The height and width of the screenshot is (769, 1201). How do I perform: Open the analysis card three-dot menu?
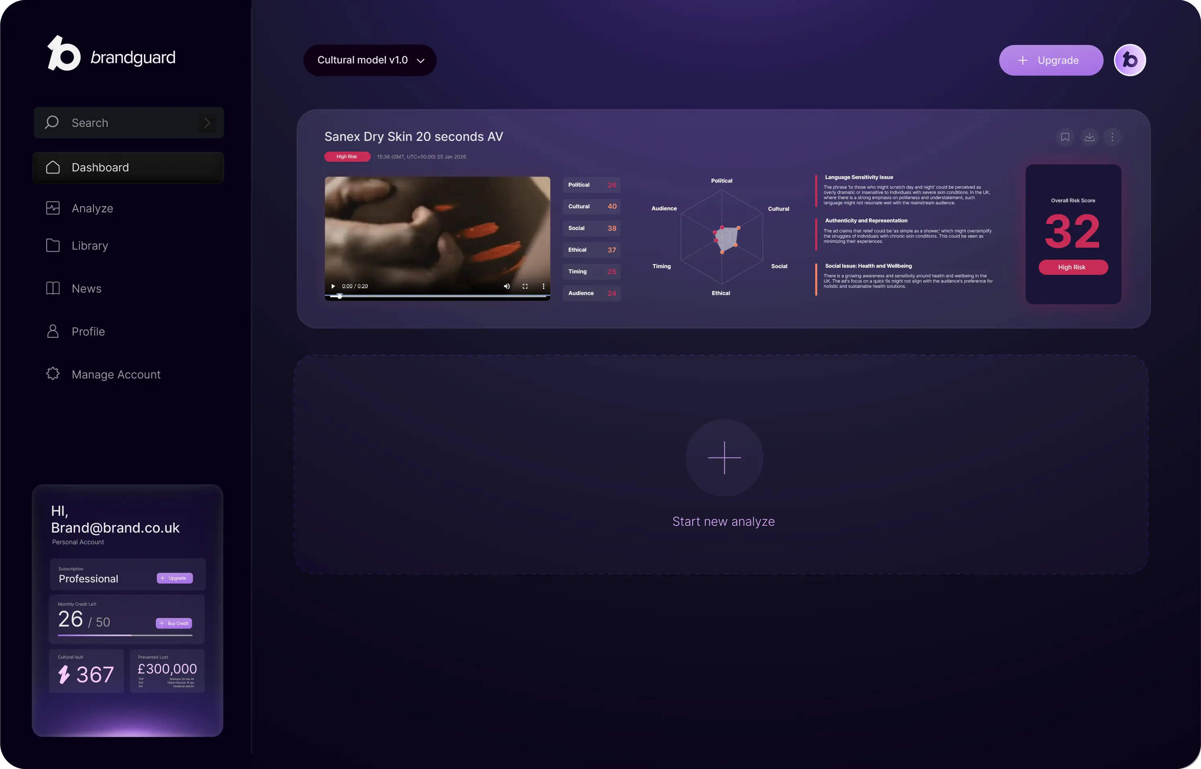click(x=1112, y=137)
